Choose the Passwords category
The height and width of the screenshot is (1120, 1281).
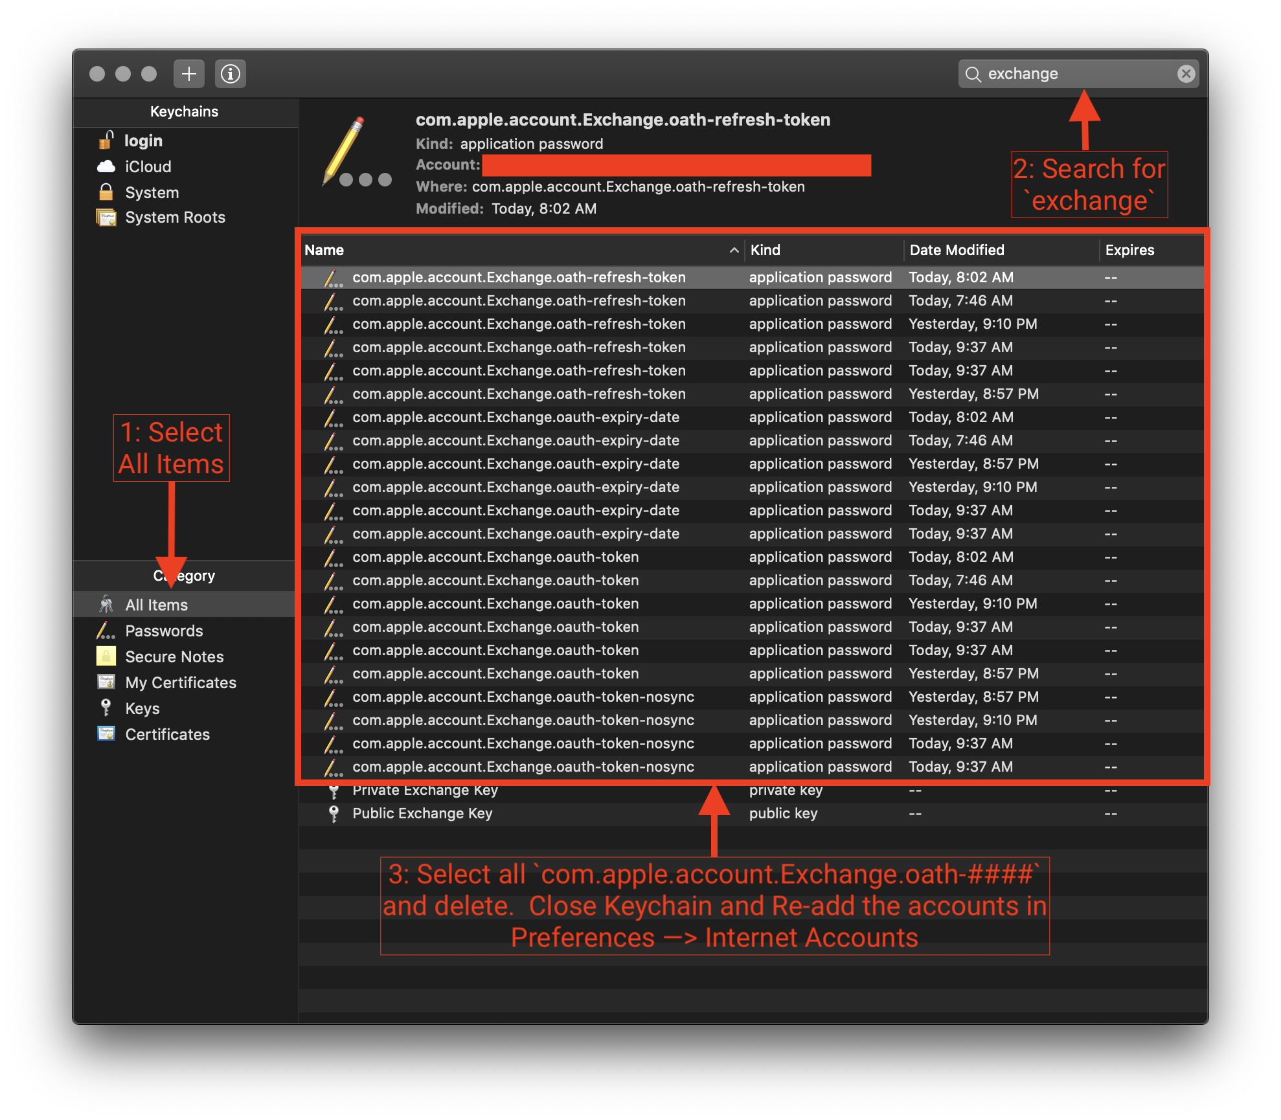pyautogui.click(x=184, y=631)
